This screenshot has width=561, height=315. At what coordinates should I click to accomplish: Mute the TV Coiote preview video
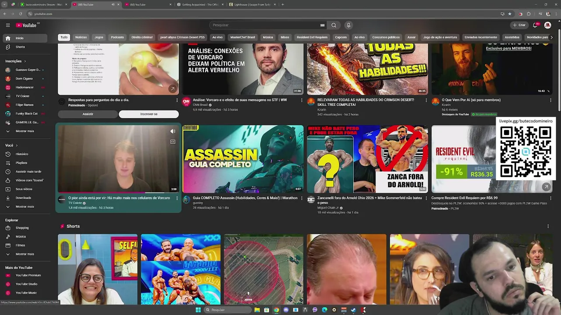(x=173, y=131)
